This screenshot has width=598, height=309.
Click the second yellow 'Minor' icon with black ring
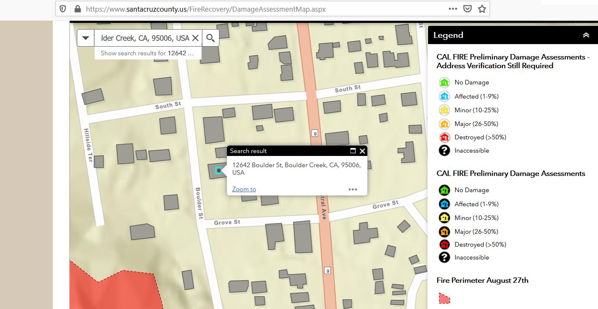(x=444, y=218)
